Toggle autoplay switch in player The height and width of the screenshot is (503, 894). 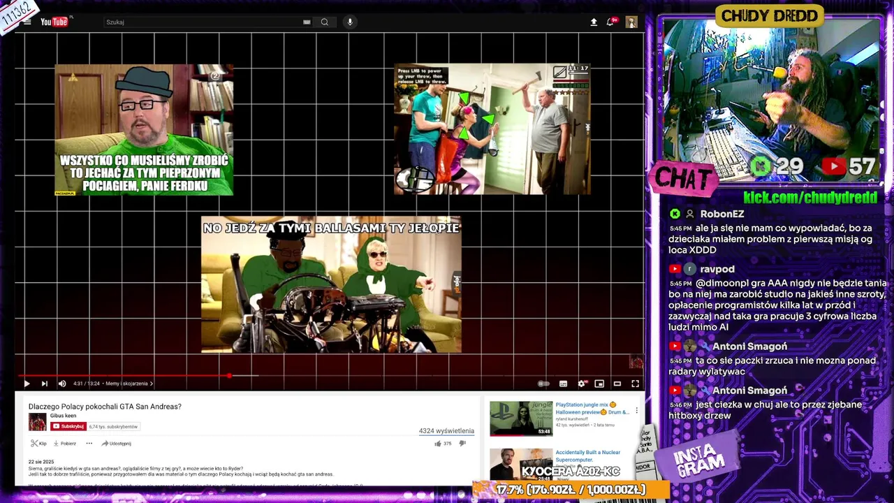tap(543, 384)
